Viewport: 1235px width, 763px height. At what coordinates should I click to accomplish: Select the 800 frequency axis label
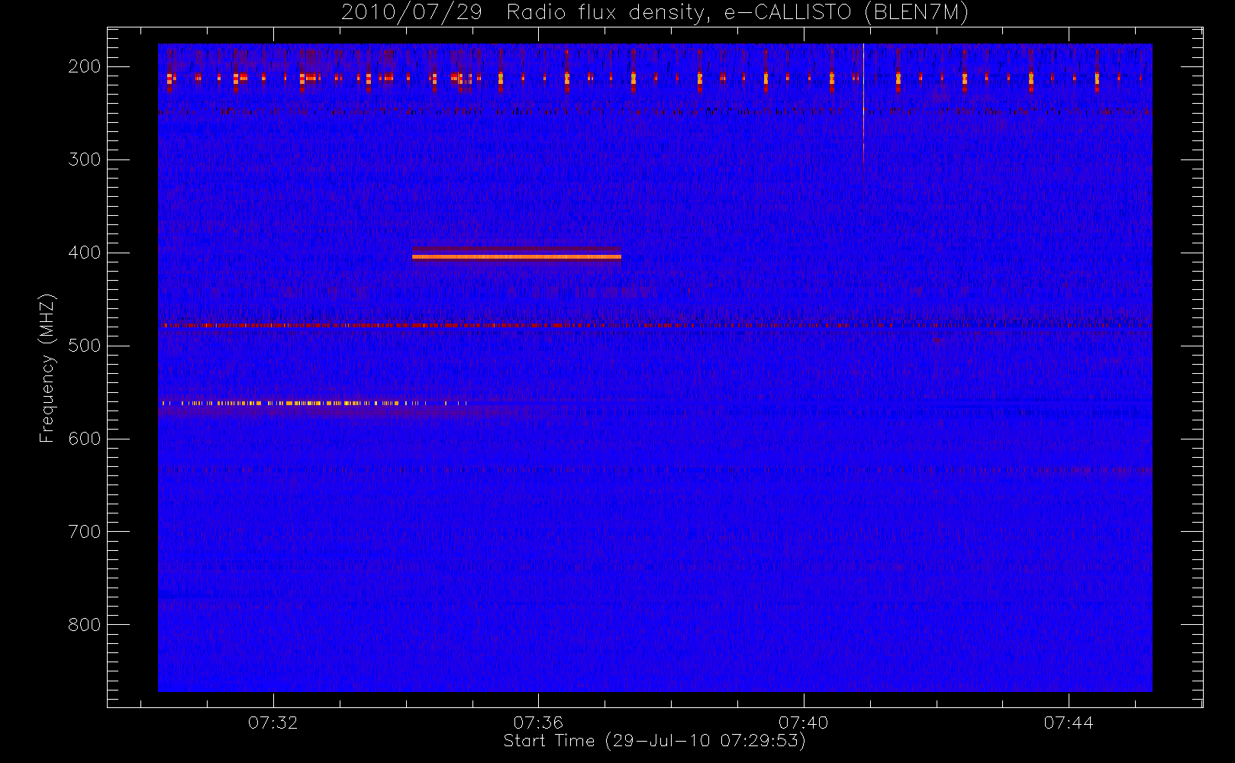point(85,625)
